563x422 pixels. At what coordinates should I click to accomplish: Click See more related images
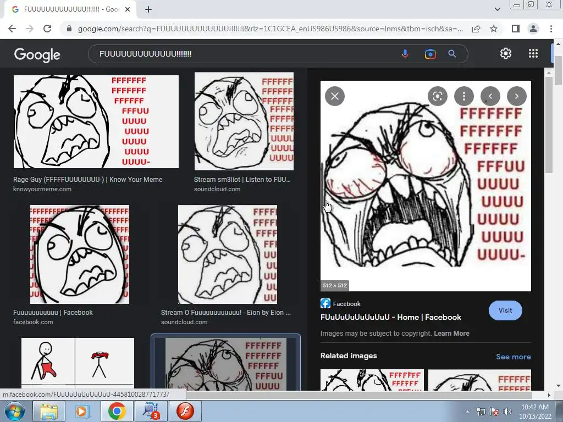click(x=513, y=357)
